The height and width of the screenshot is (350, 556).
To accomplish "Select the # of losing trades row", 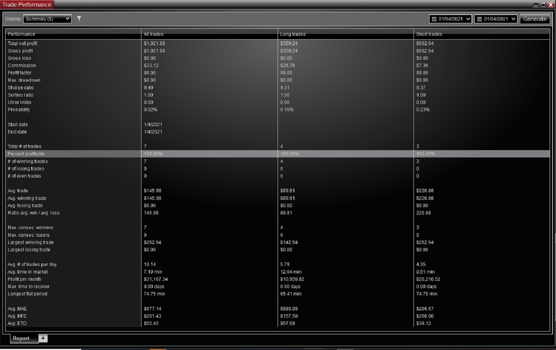I will pos(278,169).
